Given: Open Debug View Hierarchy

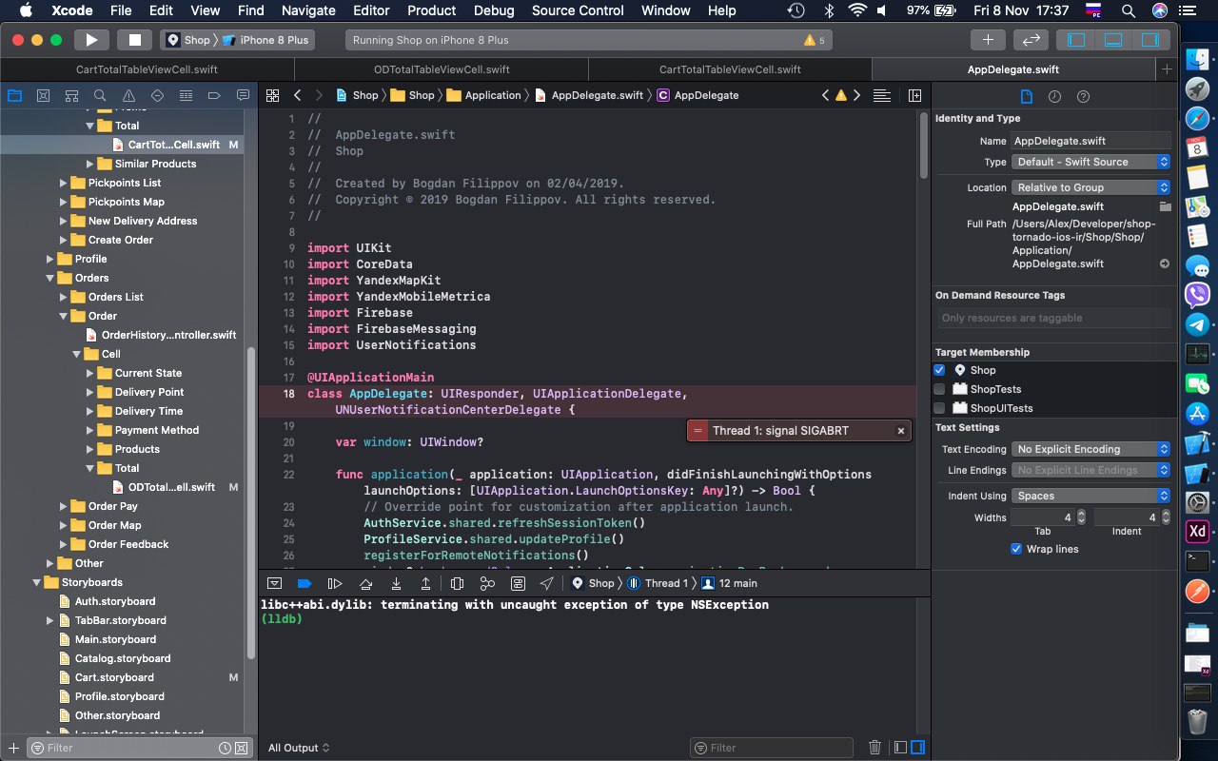Looking at the screenshot, I should (457, 583).
